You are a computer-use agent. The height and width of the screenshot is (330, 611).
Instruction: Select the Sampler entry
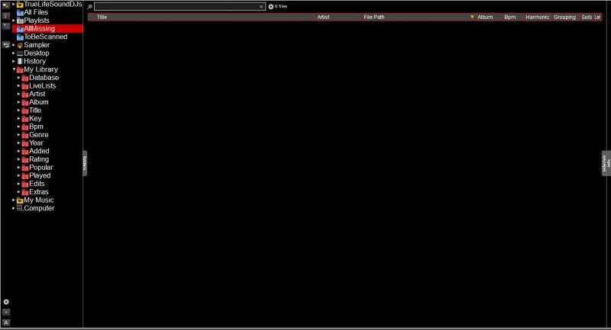37,45
